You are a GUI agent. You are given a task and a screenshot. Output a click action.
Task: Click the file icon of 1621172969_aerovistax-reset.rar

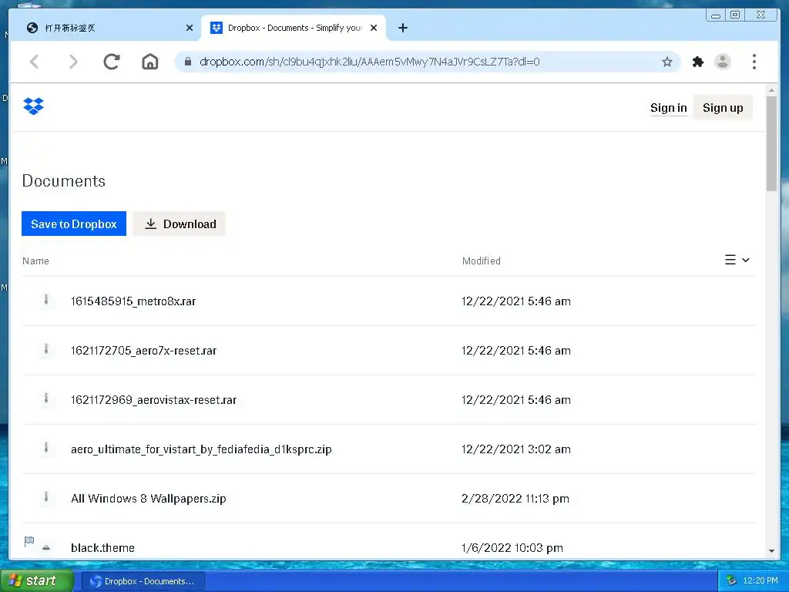tap(46, 399)
